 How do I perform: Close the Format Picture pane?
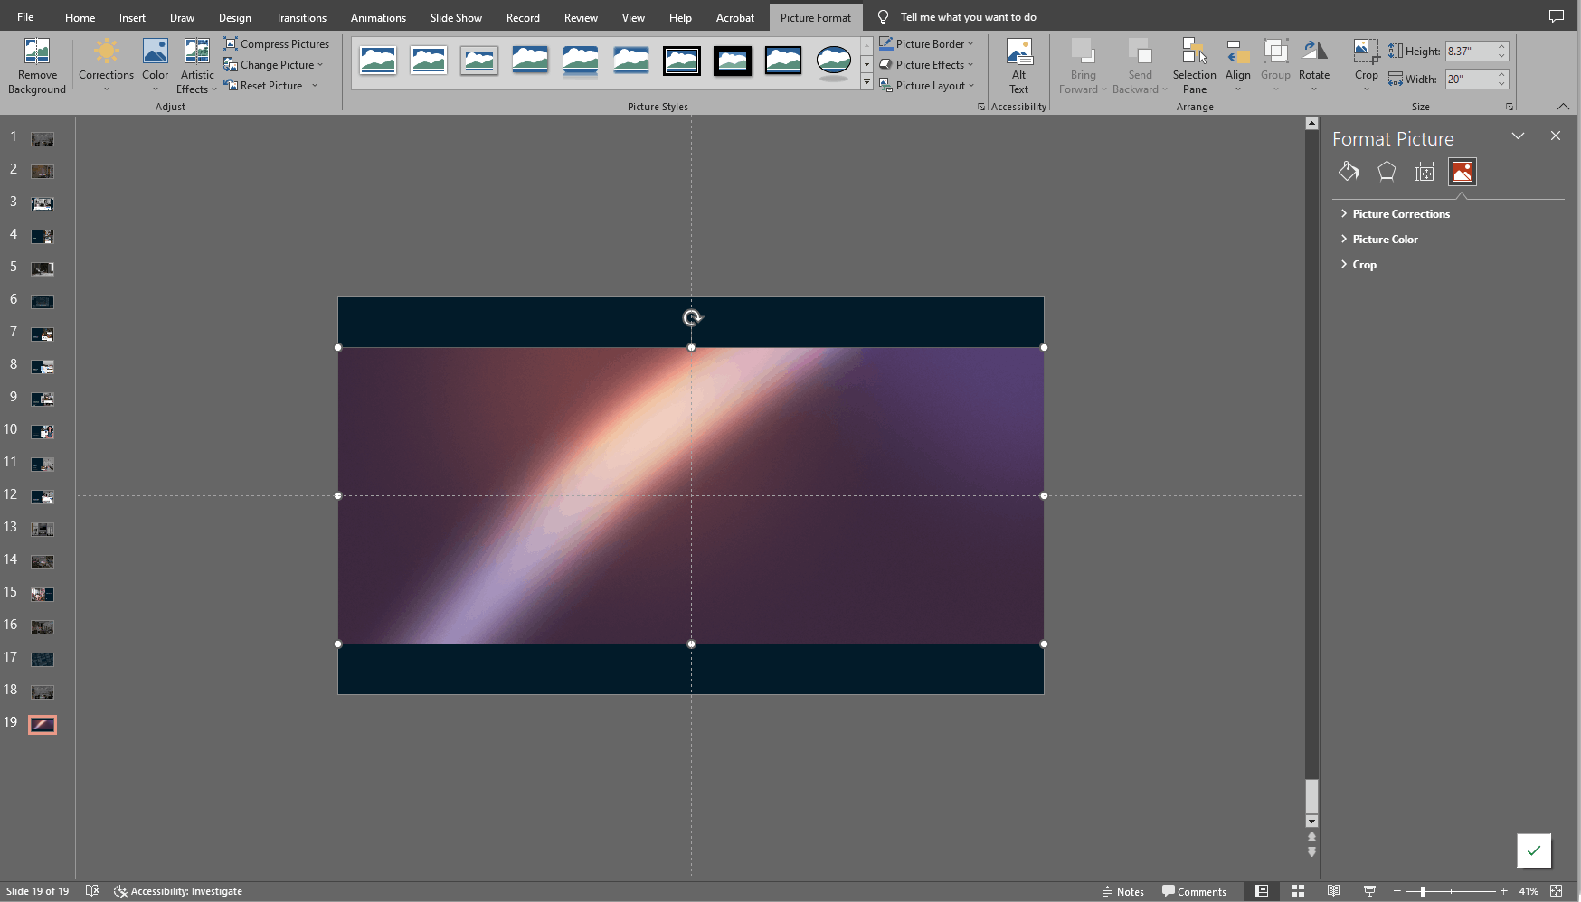coord(1556,136)
